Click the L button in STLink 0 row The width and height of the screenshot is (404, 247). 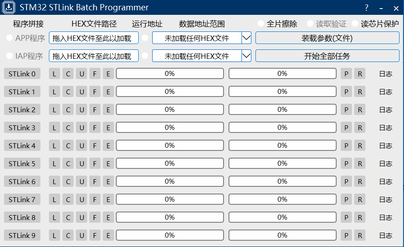(54, 74)
